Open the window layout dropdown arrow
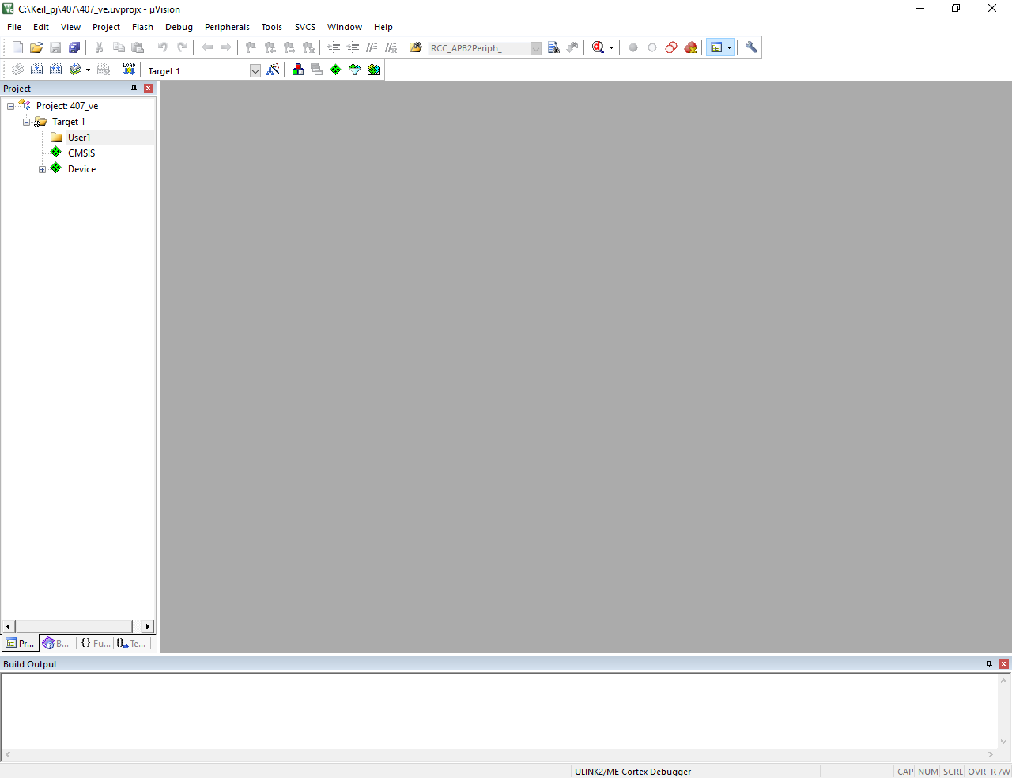This screenshot has width=1012, height=778. tap(729, 48)
